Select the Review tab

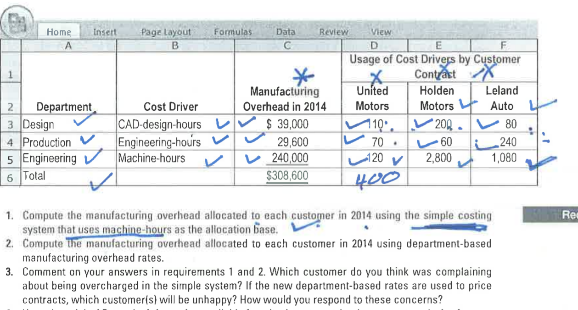[333, 32]
